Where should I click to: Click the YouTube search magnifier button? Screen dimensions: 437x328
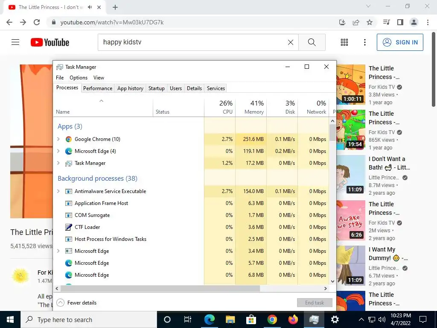(x=312, y=42)
